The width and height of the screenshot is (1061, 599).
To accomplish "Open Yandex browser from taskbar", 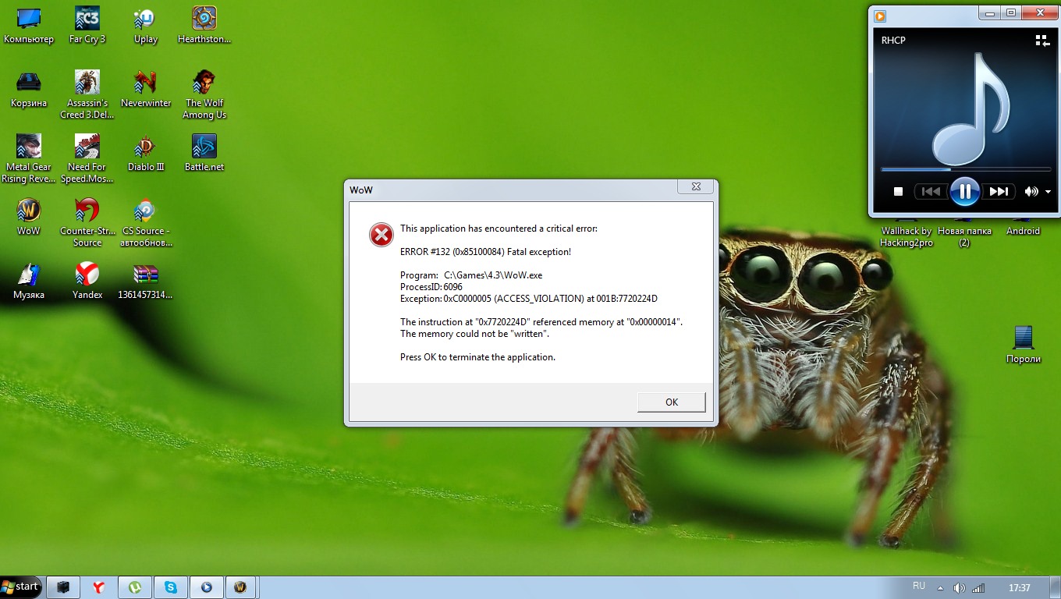I will (x=99, y=587).
